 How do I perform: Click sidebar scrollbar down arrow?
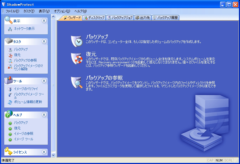[53, 155]
